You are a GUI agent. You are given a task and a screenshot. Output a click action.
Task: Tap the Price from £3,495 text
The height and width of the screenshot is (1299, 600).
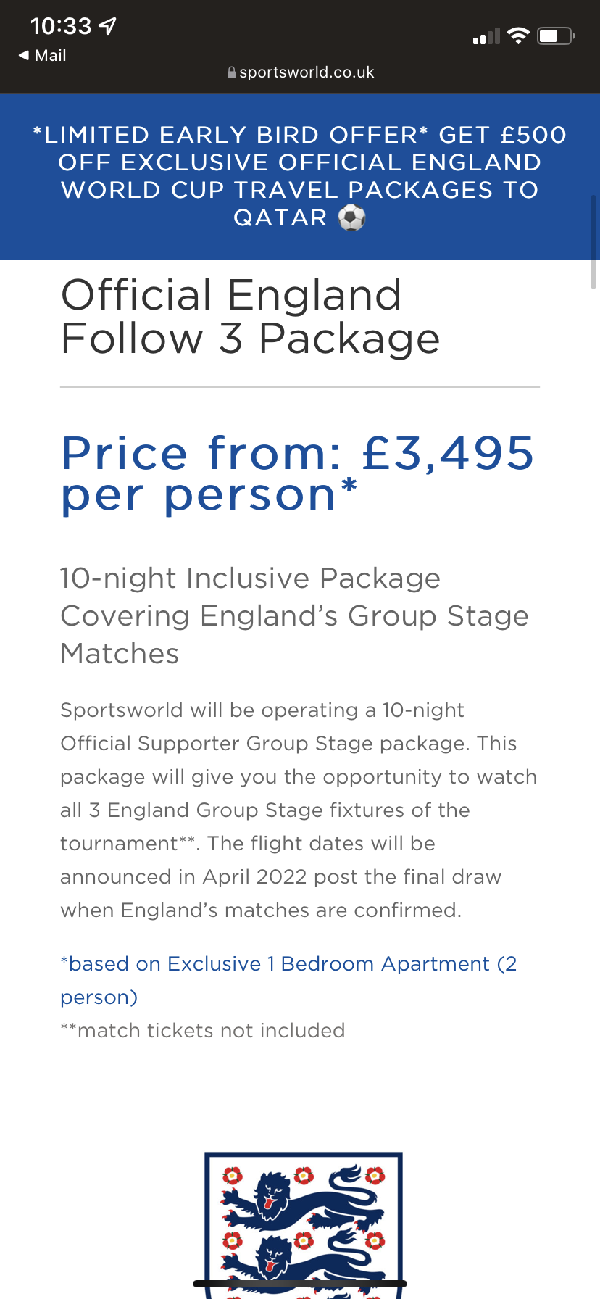297,473
